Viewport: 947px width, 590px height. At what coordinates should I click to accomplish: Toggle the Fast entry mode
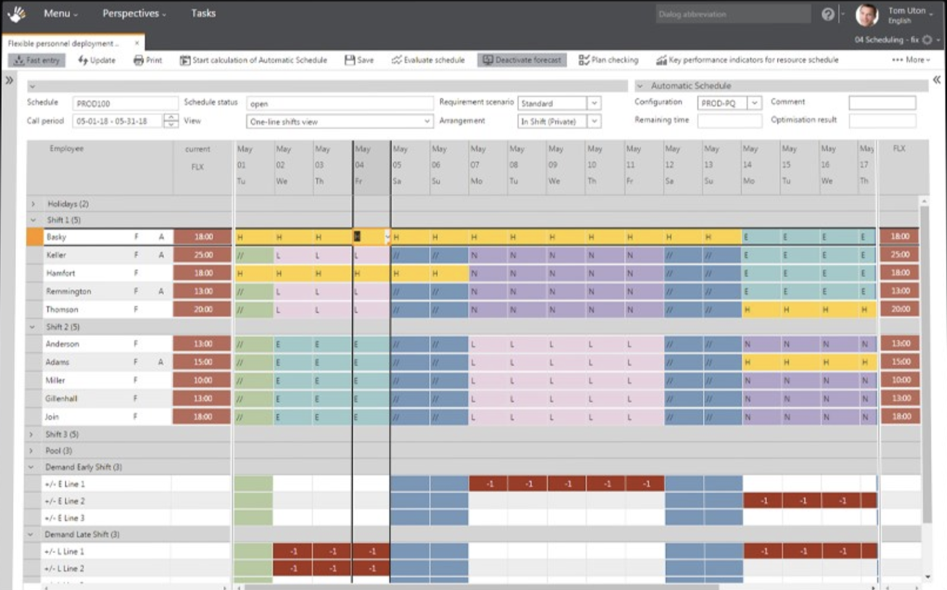click(37, 60)
